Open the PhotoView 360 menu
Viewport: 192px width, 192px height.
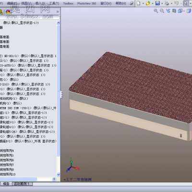tap(86, 3)
